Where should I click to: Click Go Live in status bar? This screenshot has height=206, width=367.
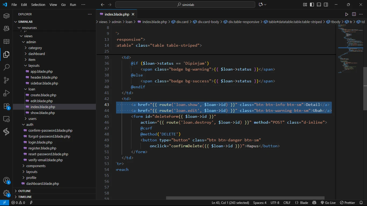tap(328, 203)
